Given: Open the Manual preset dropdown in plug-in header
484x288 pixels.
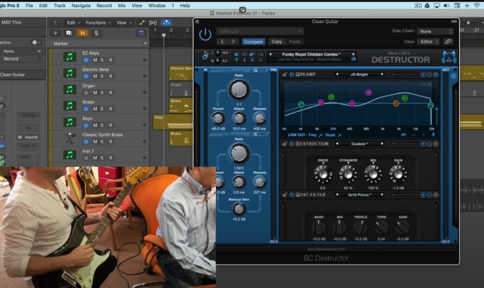Looking at the screenshot, I should (260, 31).
